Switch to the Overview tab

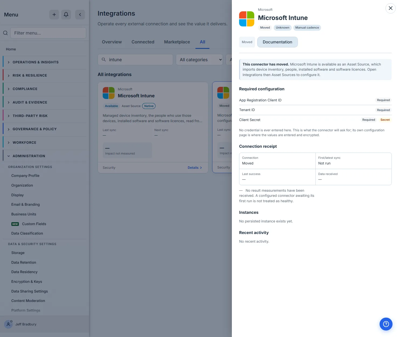[x=112, y=42]
